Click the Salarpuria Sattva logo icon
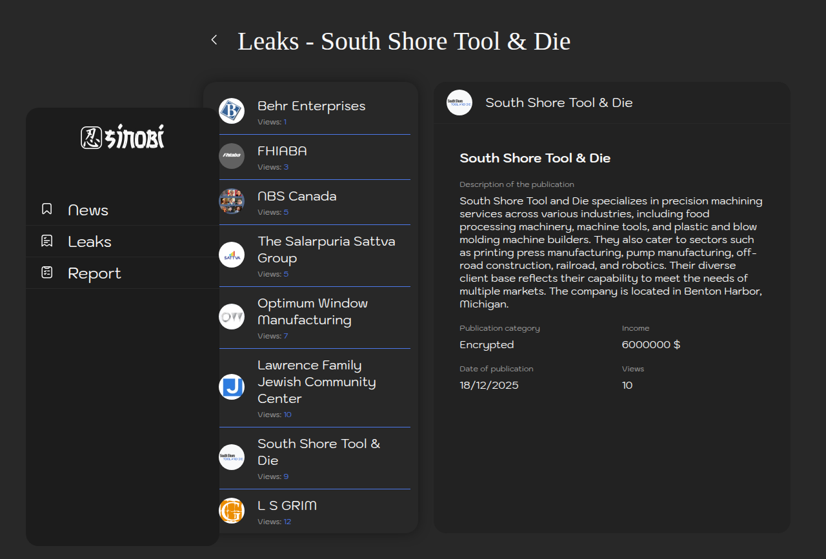Screen dimensions: 826x559 point(232,255)
